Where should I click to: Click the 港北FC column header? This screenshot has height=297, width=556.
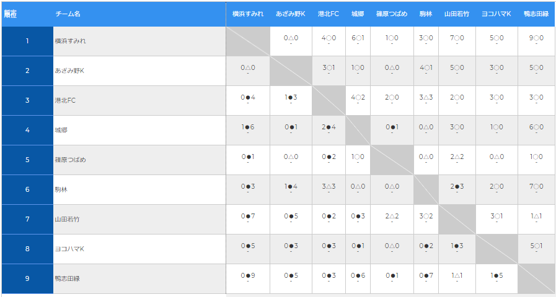click(329, 14)
